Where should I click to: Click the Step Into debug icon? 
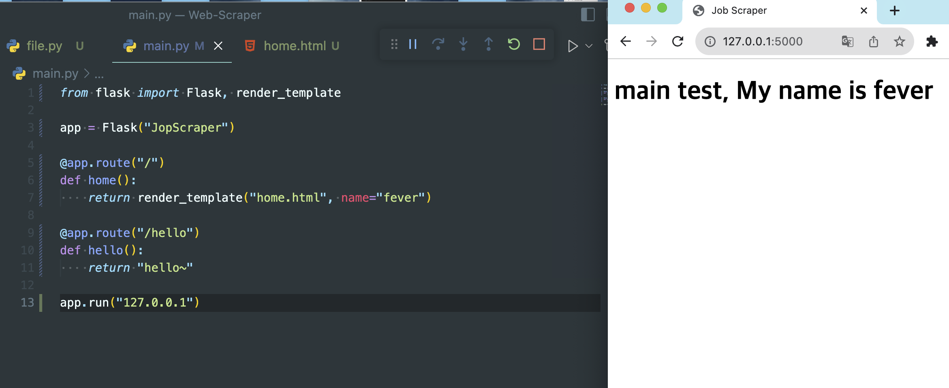463,44
